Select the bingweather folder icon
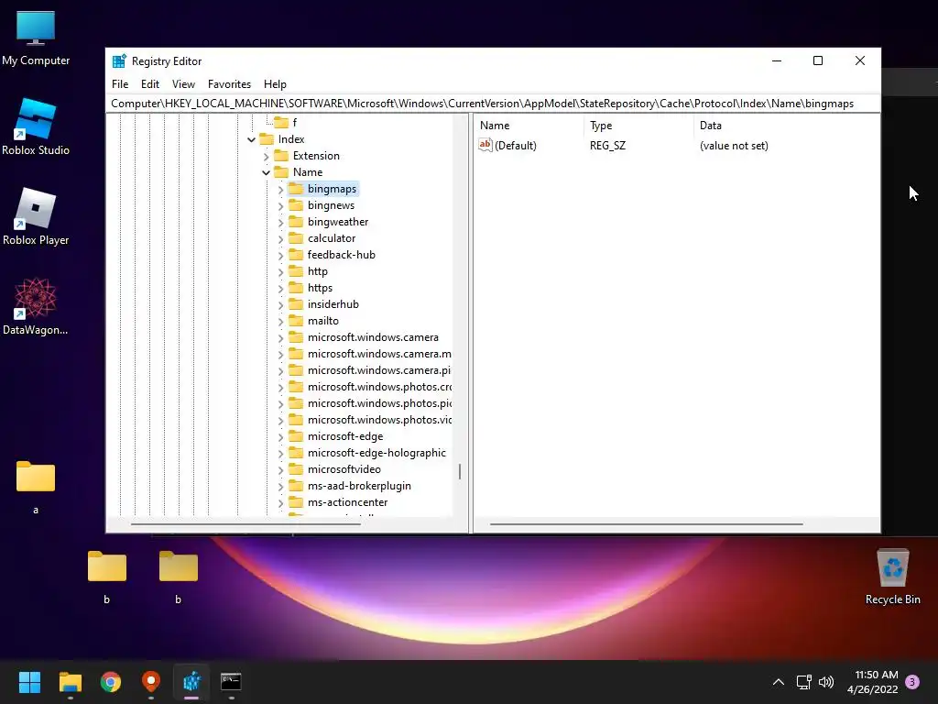 pos(296,222)
